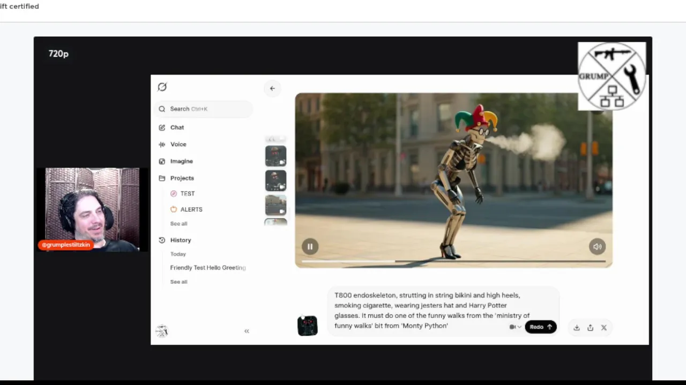Select the second video thumbnail in strip
Screen dimensions: 686x385
click(x=275, y=181)
